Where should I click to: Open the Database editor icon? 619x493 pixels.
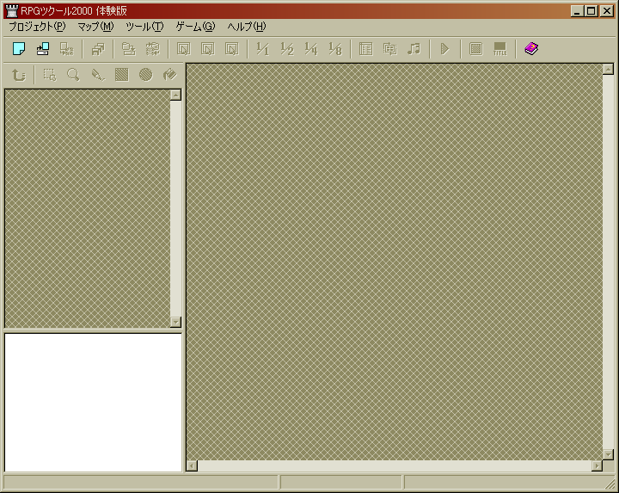(x=365, y=49)
